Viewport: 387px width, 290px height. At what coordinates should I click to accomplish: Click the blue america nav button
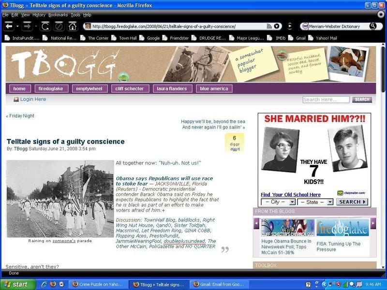pyautogui.click(x=214, y=88)
